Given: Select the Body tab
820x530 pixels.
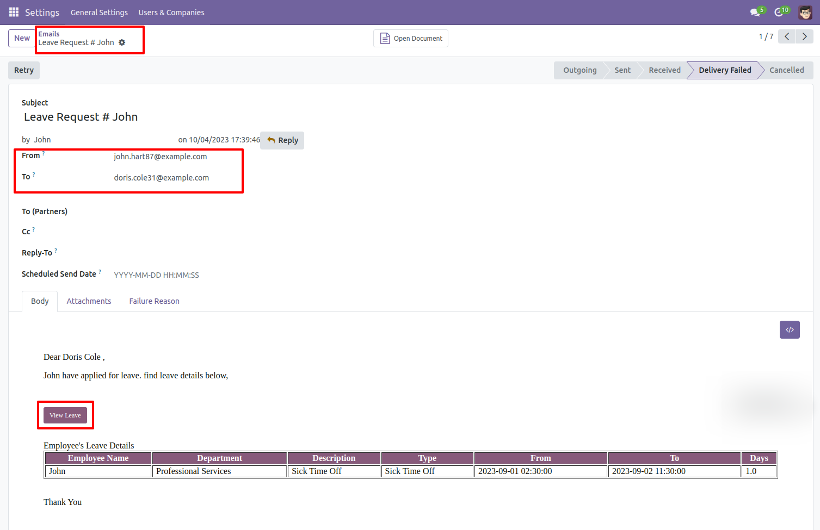Looking at the screenshot, I should 40,301.
